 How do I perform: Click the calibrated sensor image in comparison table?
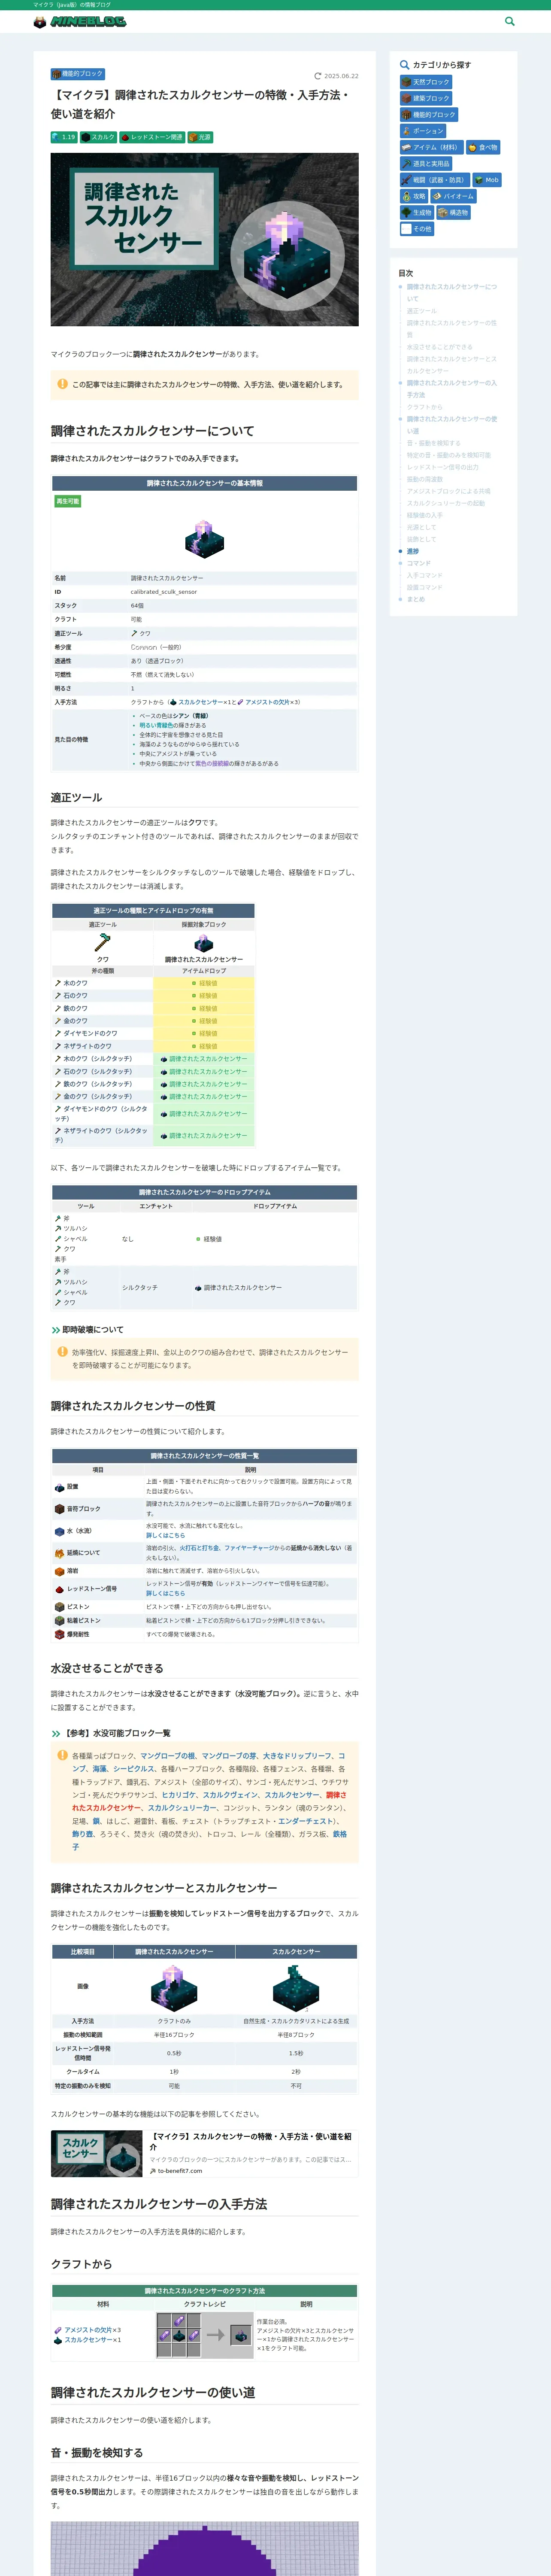click(x=174, y=1987)
